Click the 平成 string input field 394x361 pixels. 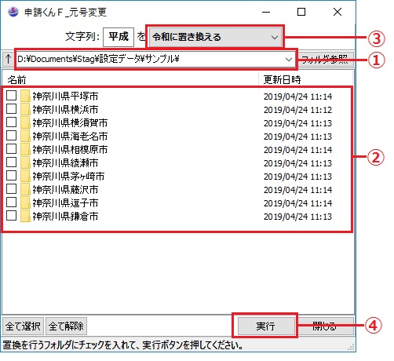click(x=119, y=37)
